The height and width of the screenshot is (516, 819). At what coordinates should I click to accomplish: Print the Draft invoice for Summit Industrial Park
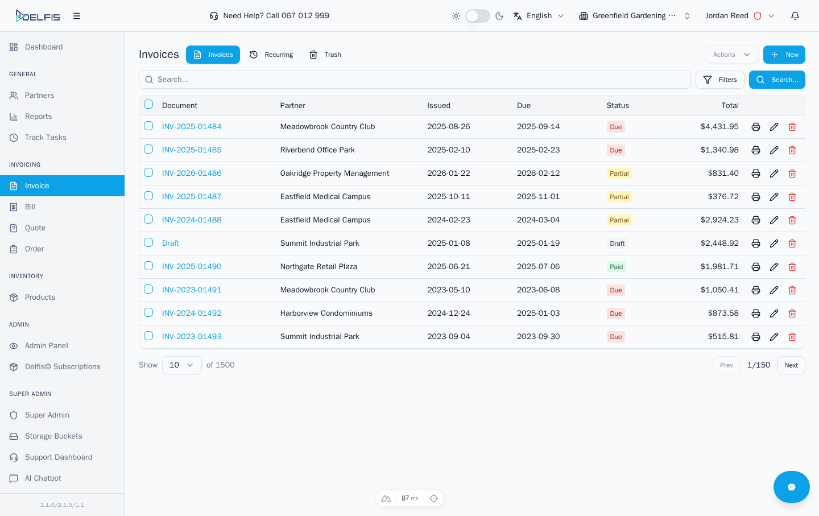pos(756,243)
